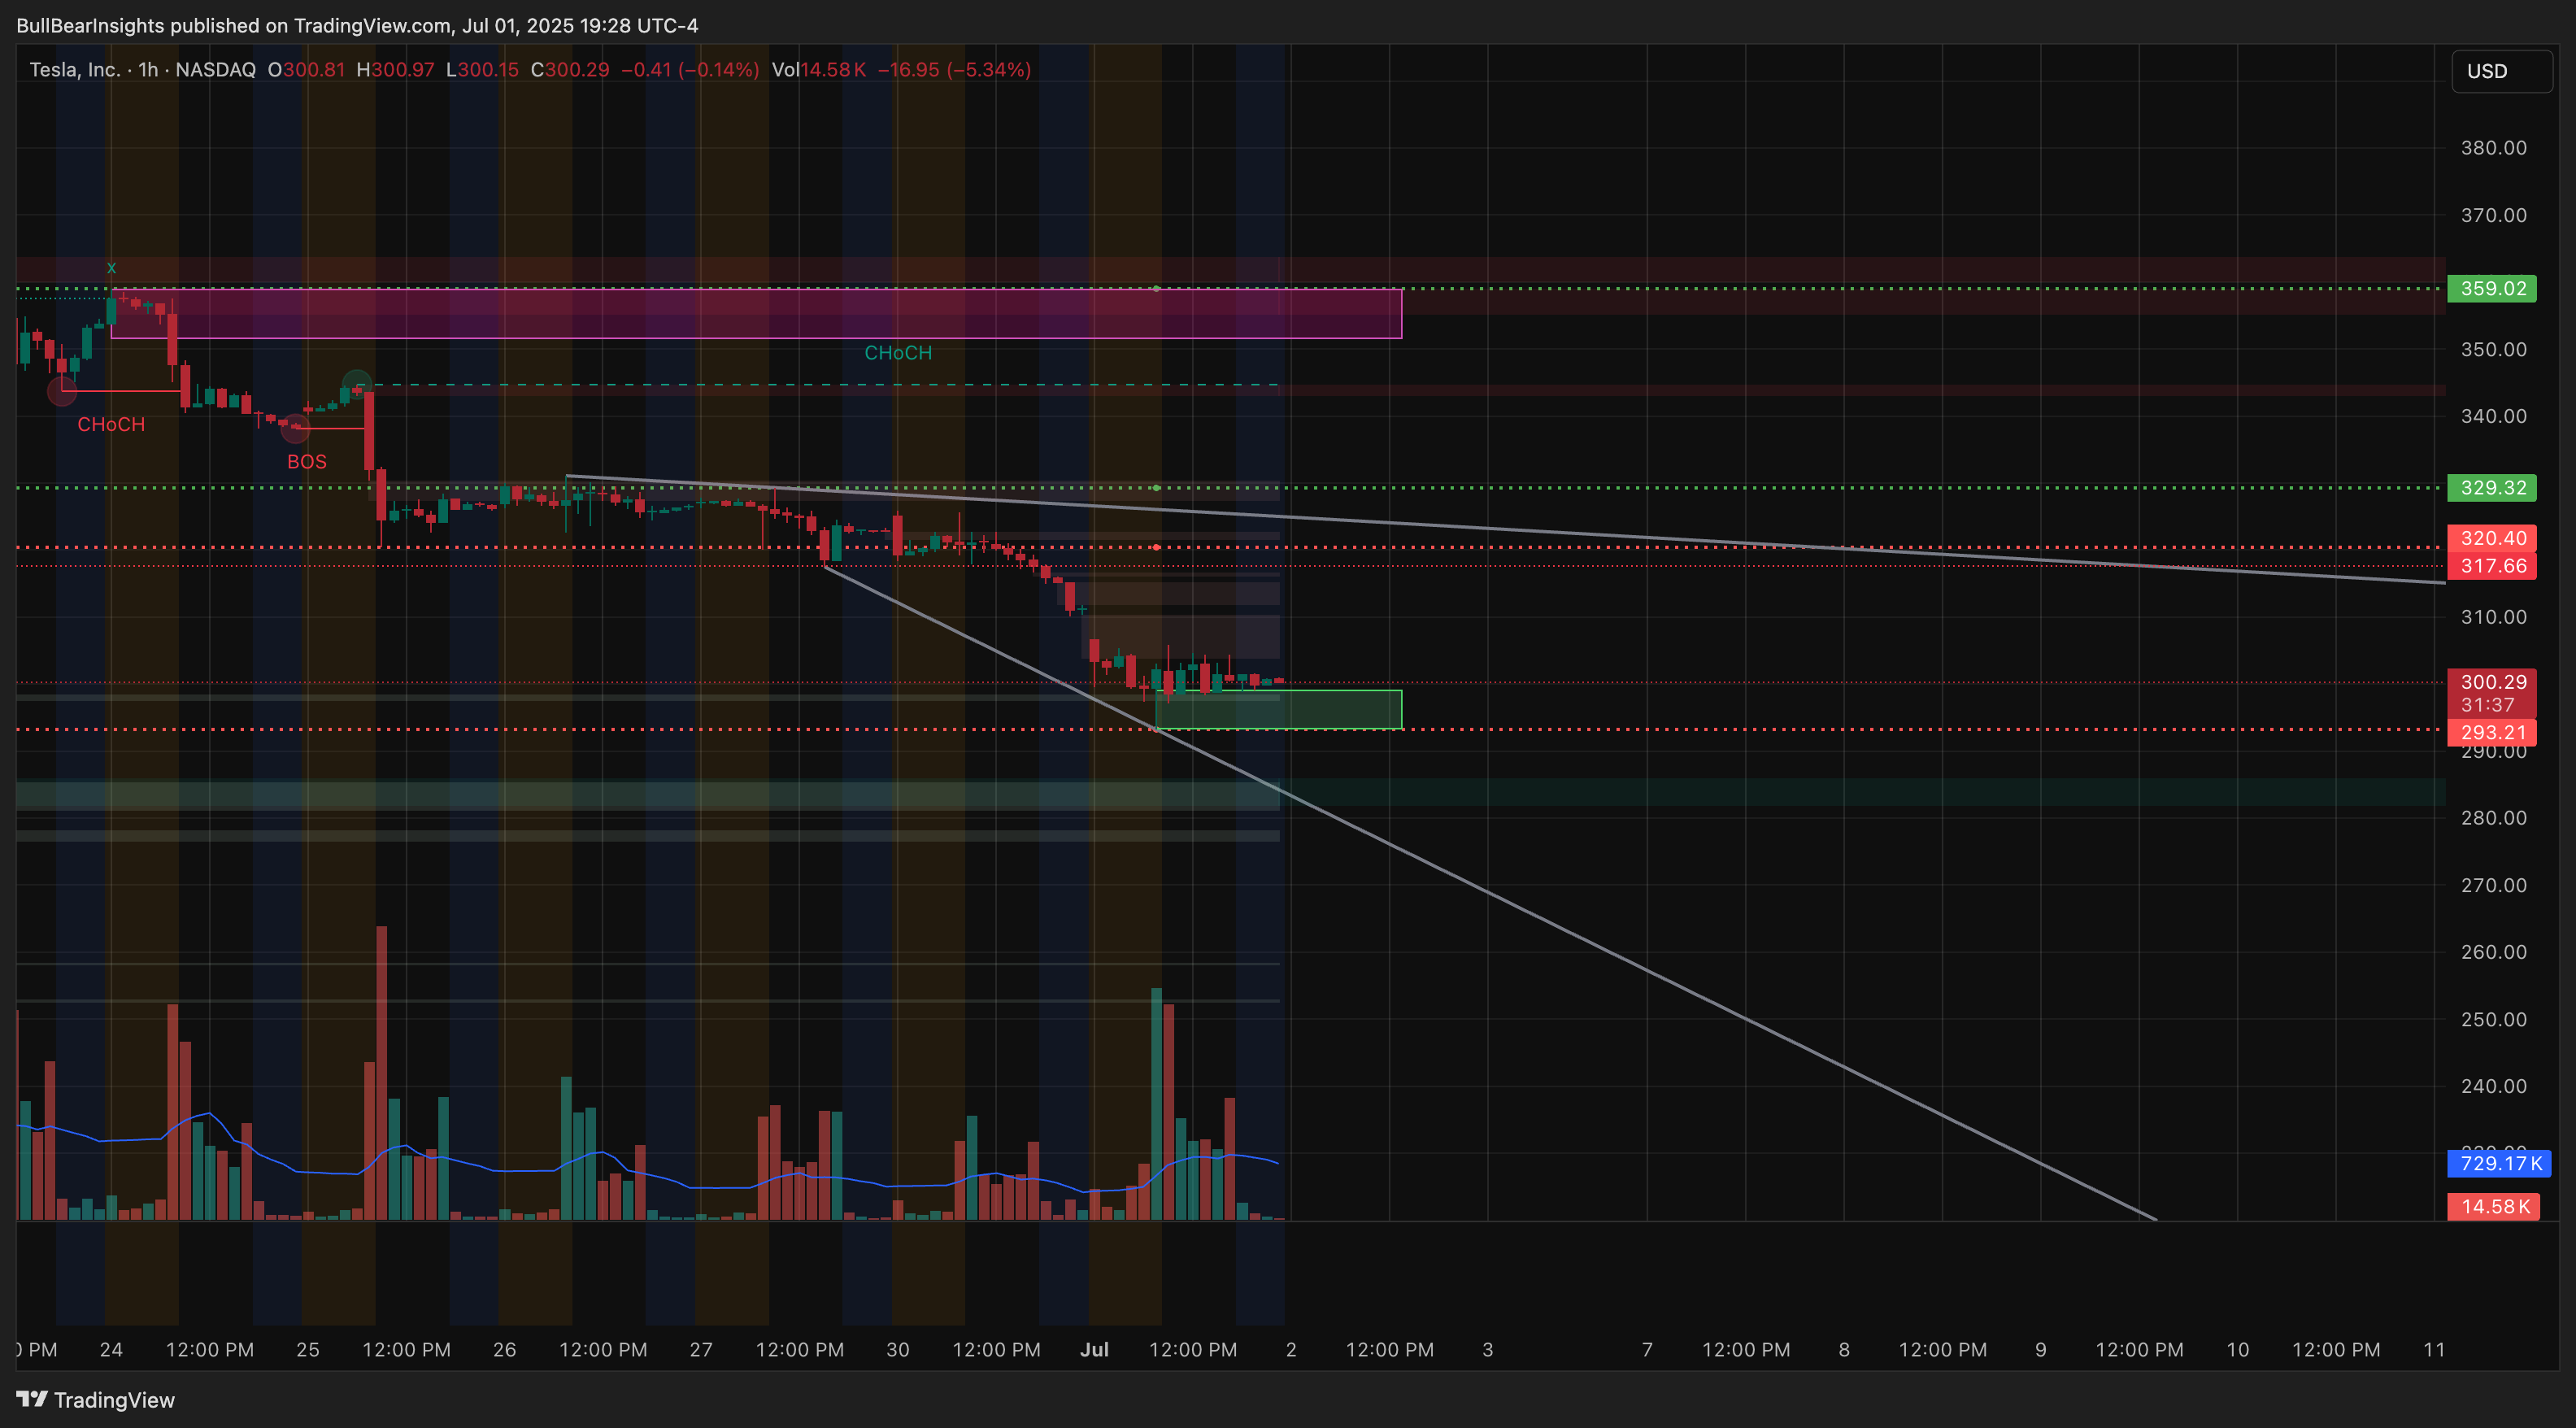
Task: Click the 359.02 green price label
Action: 2491,288
